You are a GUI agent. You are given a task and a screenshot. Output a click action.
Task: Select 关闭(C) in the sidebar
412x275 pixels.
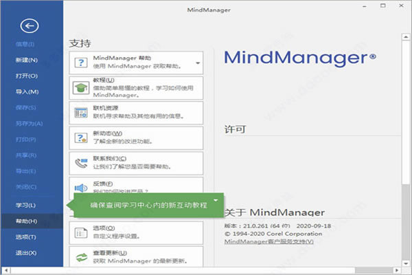click(26, 187)
